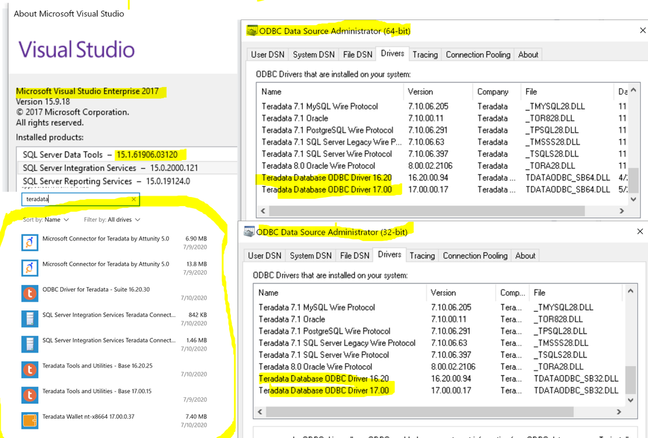Click Name column header in 32-bit drivers list
Image resolution: width=648 pixels, height=438 pixels.
pos(269,293)
